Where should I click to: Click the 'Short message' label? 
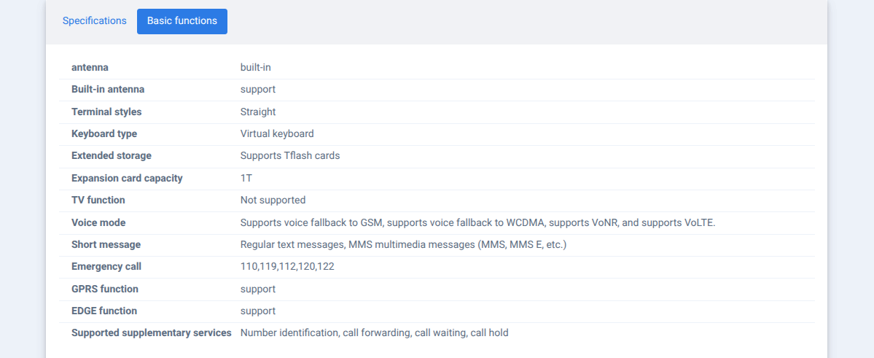click(106, 245)
